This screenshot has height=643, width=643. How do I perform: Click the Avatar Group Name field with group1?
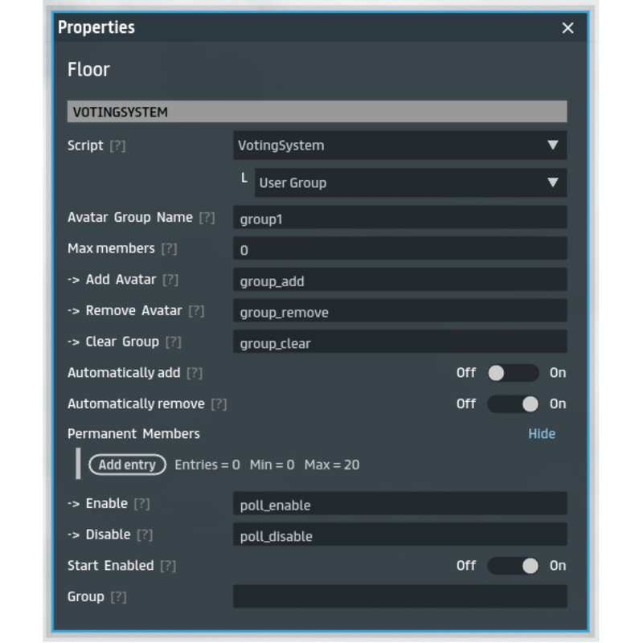(399, 218)
